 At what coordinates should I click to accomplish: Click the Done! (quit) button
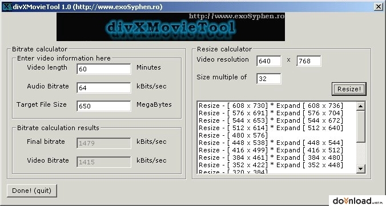32,191
